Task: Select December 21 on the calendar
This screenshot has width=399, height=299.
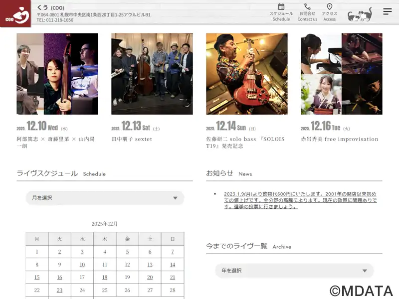Action: pos(173,278)
